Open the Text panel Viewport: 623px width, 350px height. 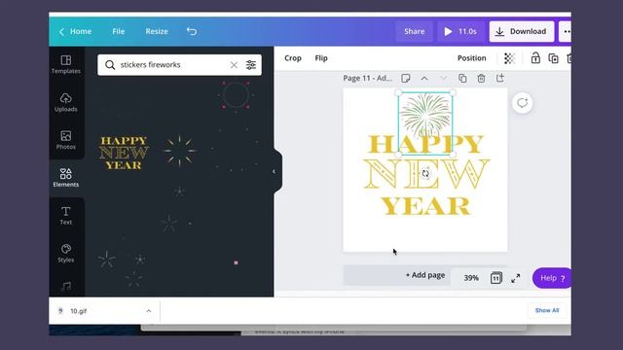pyautogui.click(x=66, y=216)
